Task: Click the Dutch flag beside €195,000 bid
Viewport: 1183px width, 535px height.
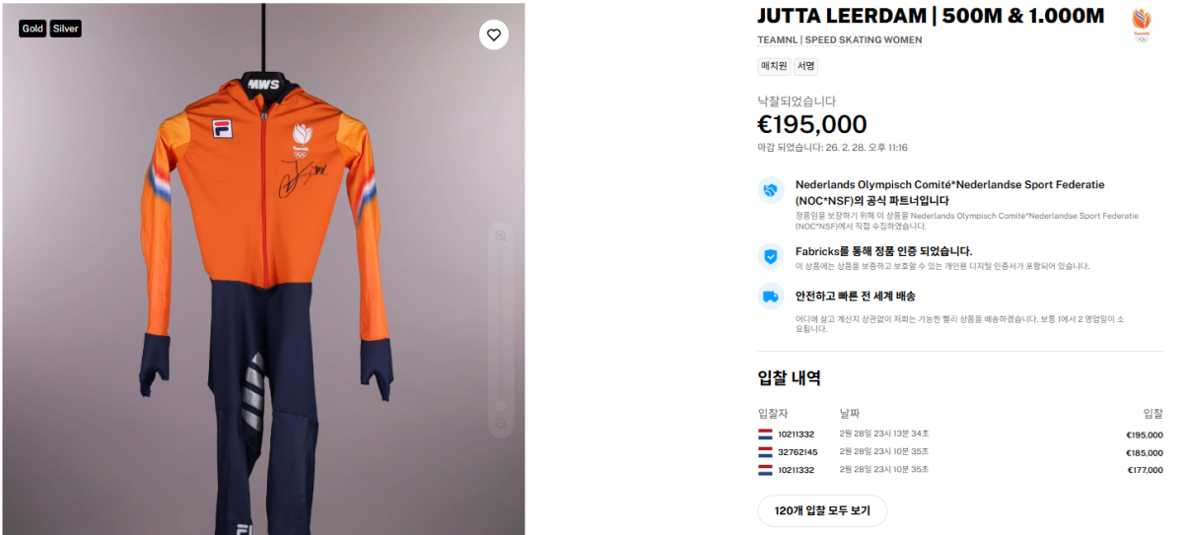Action: (765, 435)
